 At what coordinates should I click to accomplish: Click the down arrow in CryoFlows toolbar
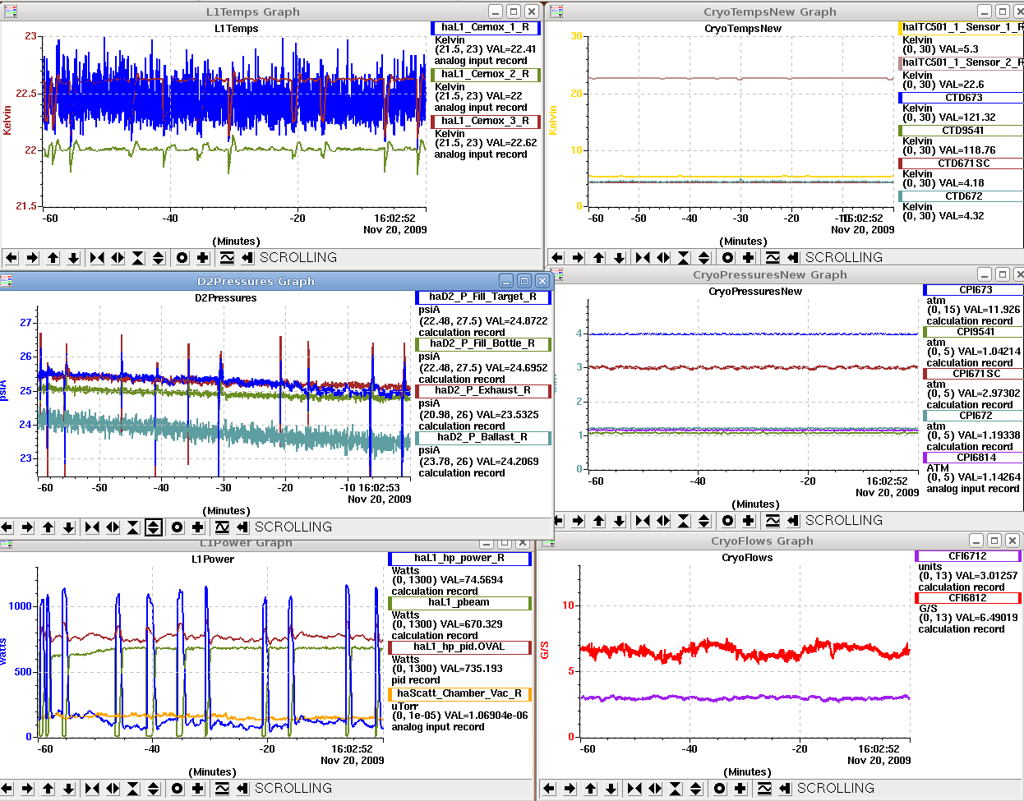[611, 789]
